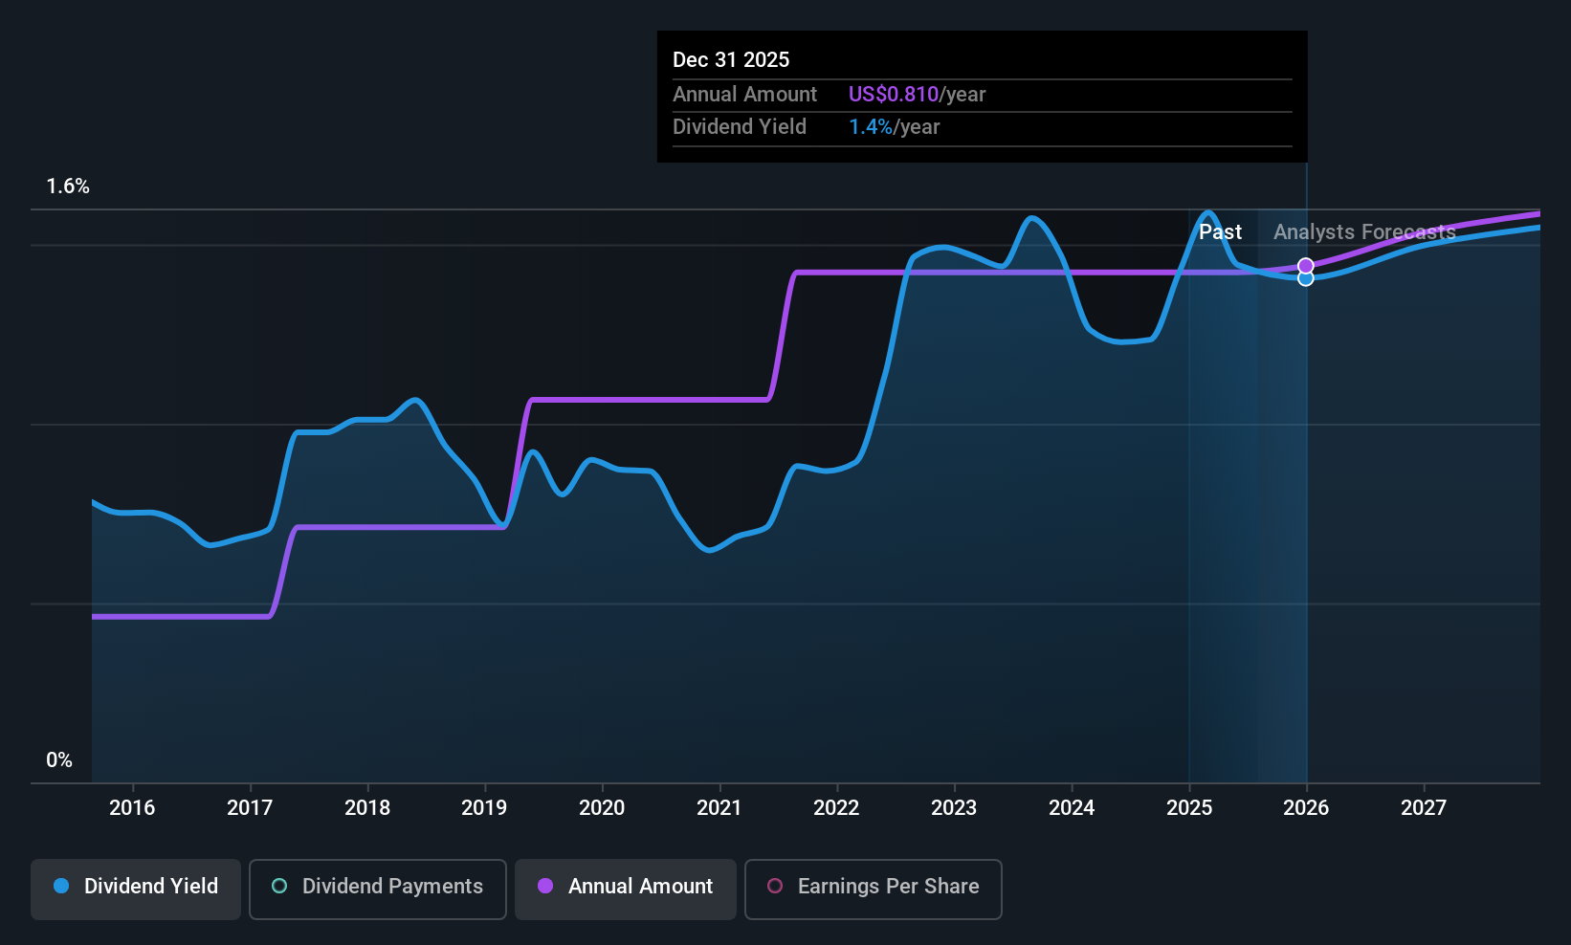Select the purple Annual Amount marker on chart

(1306, 265)
